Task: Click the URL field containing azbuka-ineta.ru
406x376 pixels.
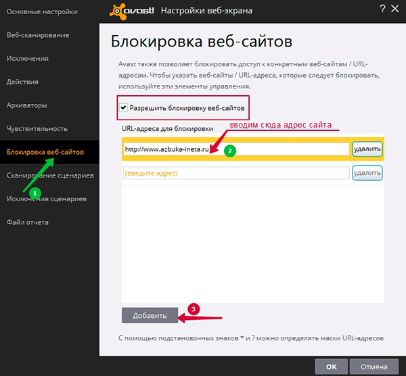Action: click(236, 149)
